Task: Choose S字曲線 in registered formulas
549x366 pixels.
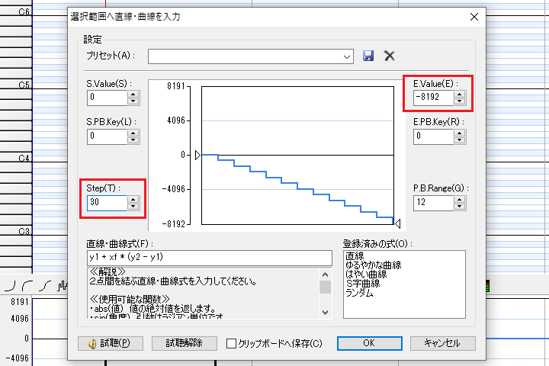Action: 363,284
